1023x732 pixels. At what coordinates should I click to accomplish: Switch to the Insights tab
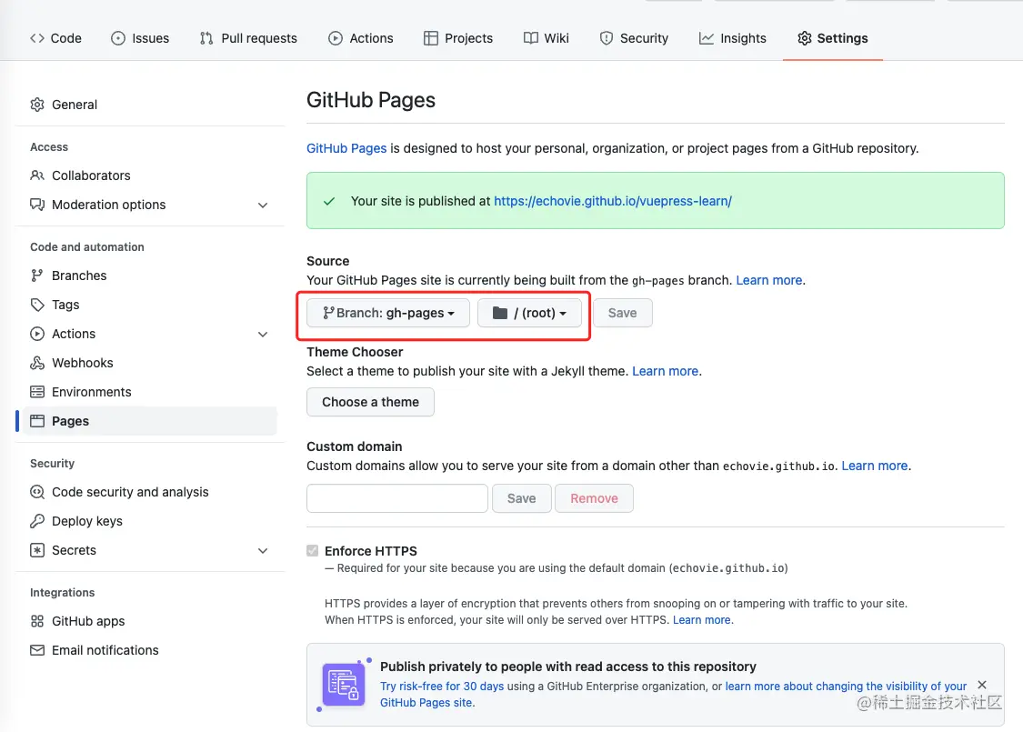pyautogui.click(x=733, y=38)
